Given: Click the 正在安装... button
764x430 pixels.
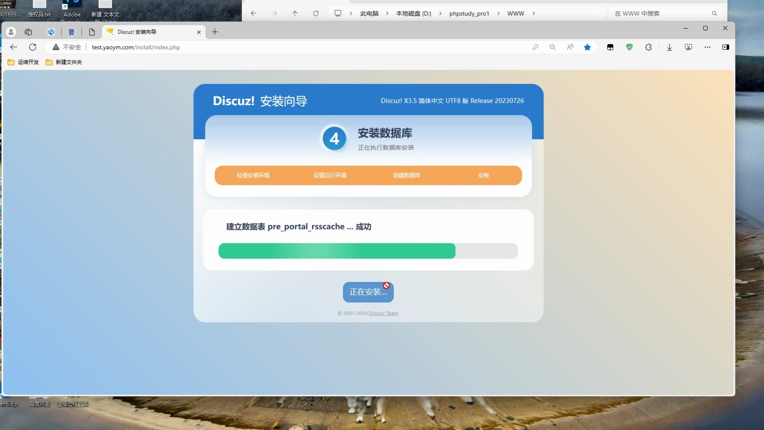Looking at the screenshot, I should 368,292.
